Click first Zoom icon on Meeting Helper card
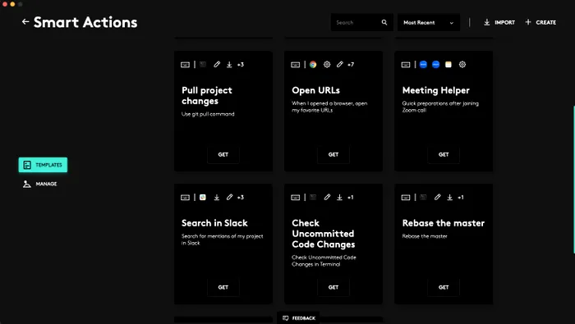 point(423,65)
